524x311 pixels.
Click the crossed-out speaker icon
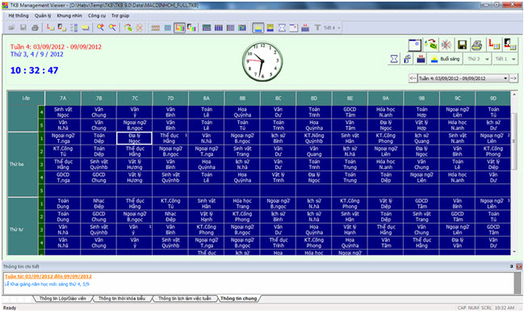click(x=446, y=44)
